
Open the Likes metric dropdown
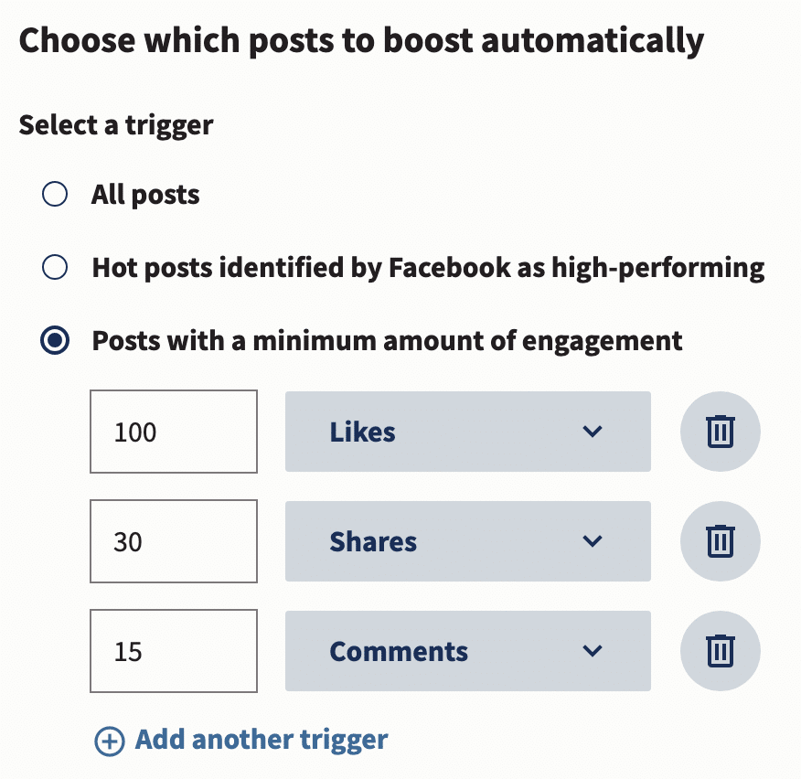coord(467,432)
